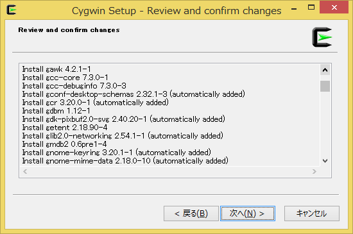This screenshot has width=353, height=234.
Task: Click the キャンセル cancel button
Action: point(311,213)
